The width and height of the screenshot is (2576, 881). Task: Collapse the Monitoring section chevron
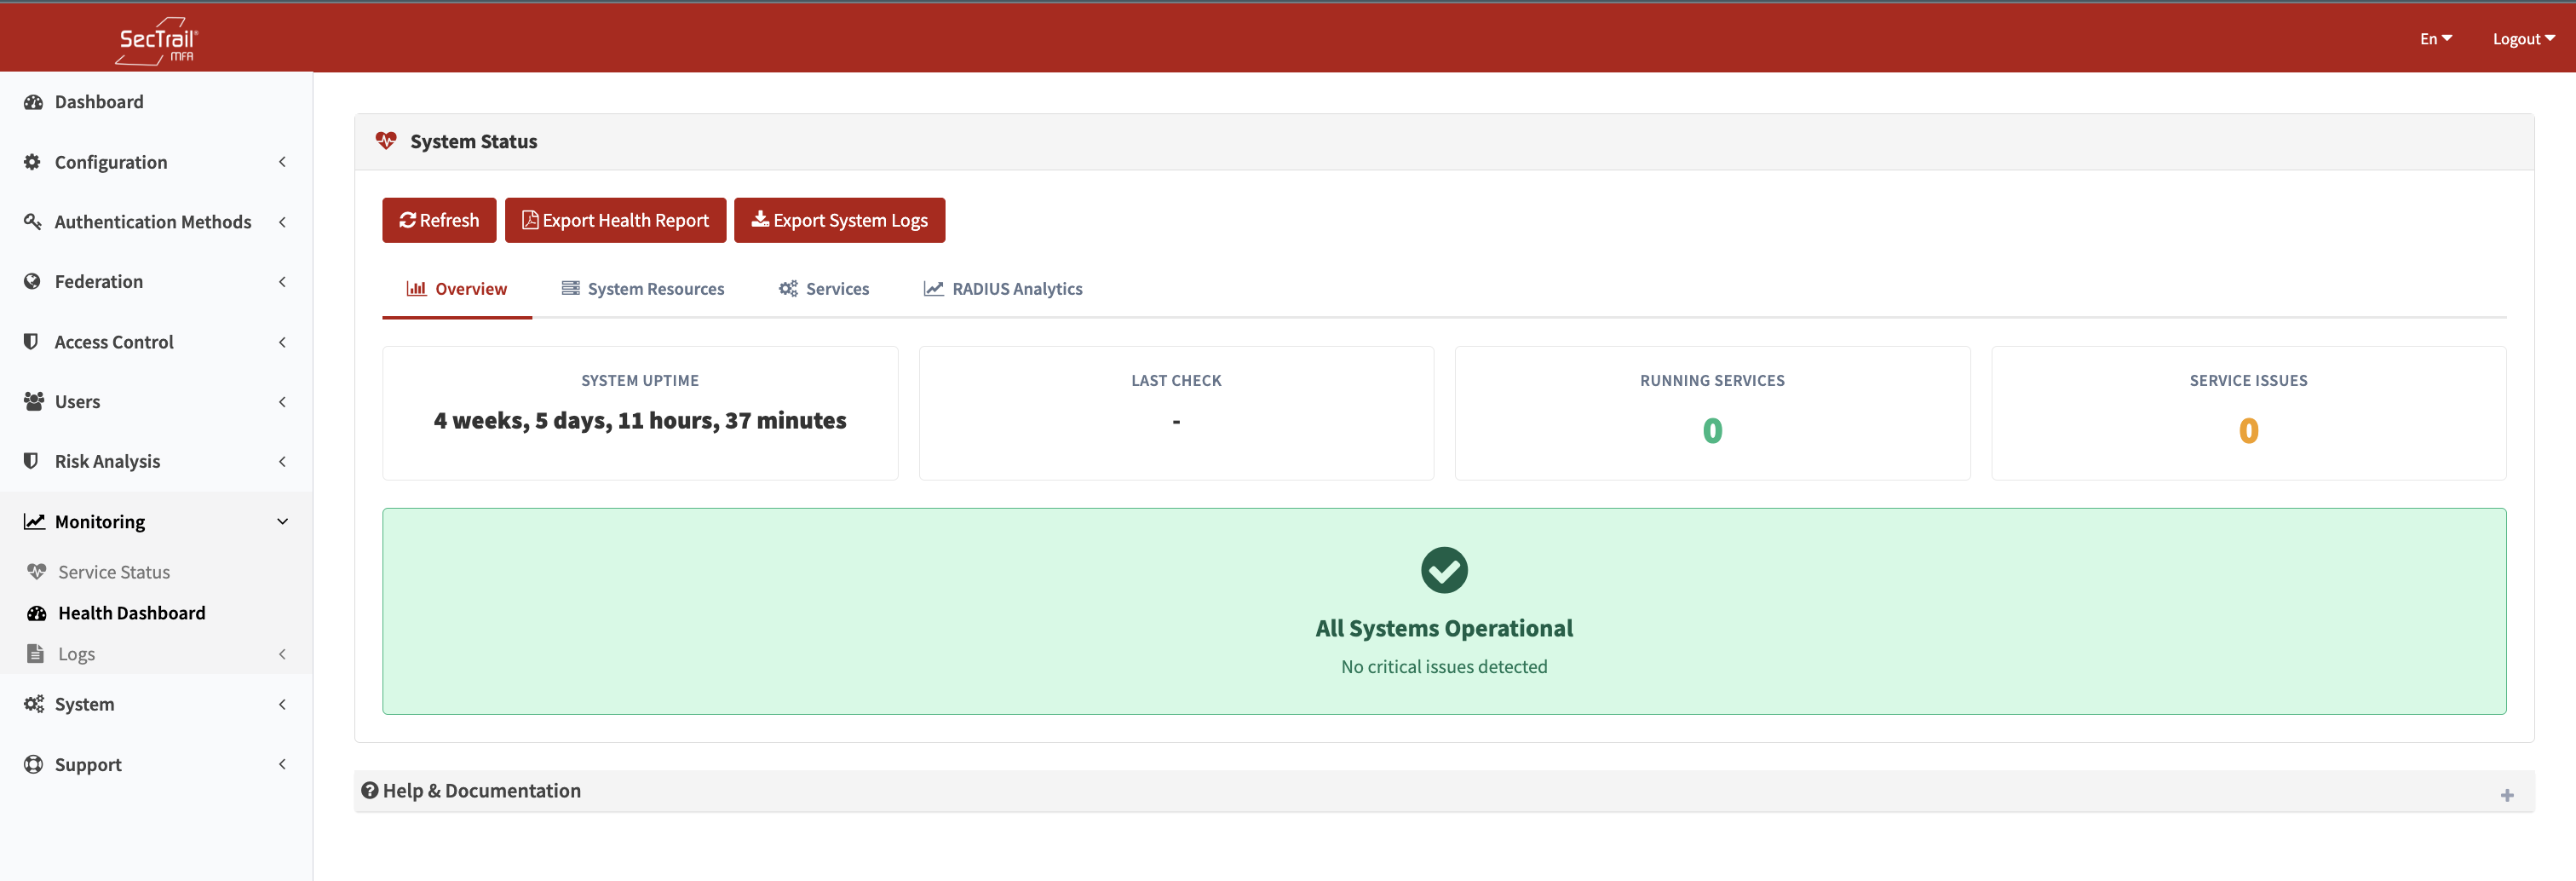(282, 521)
